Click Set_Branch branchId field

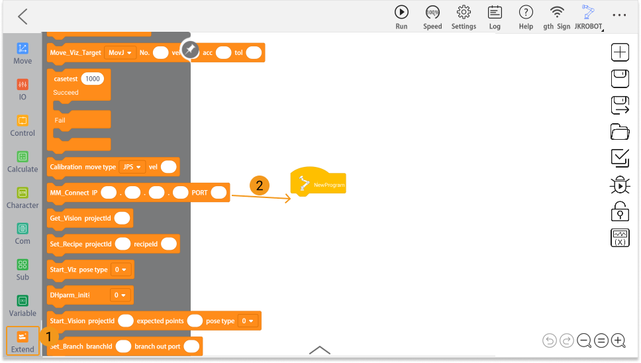[123, 346]
